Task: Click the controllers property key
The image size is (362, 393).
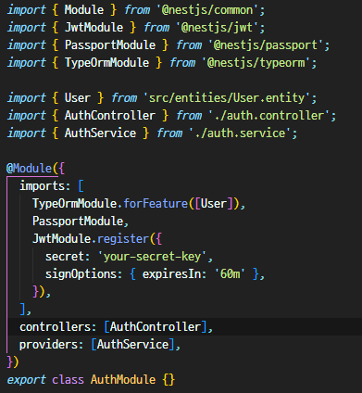Action: point(55,327)
